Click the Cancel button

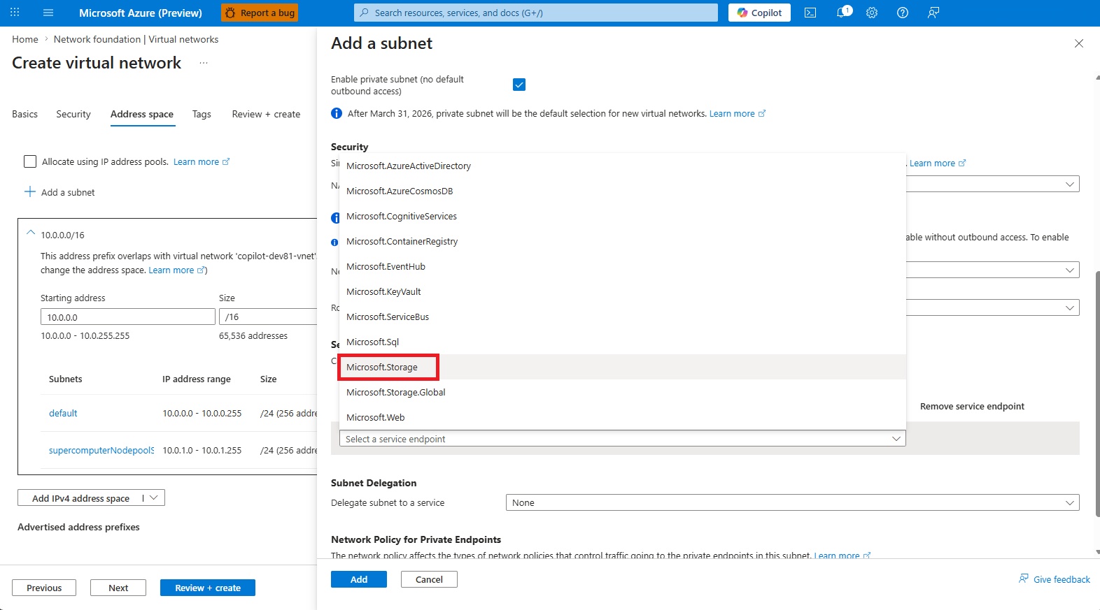[429, 579]
